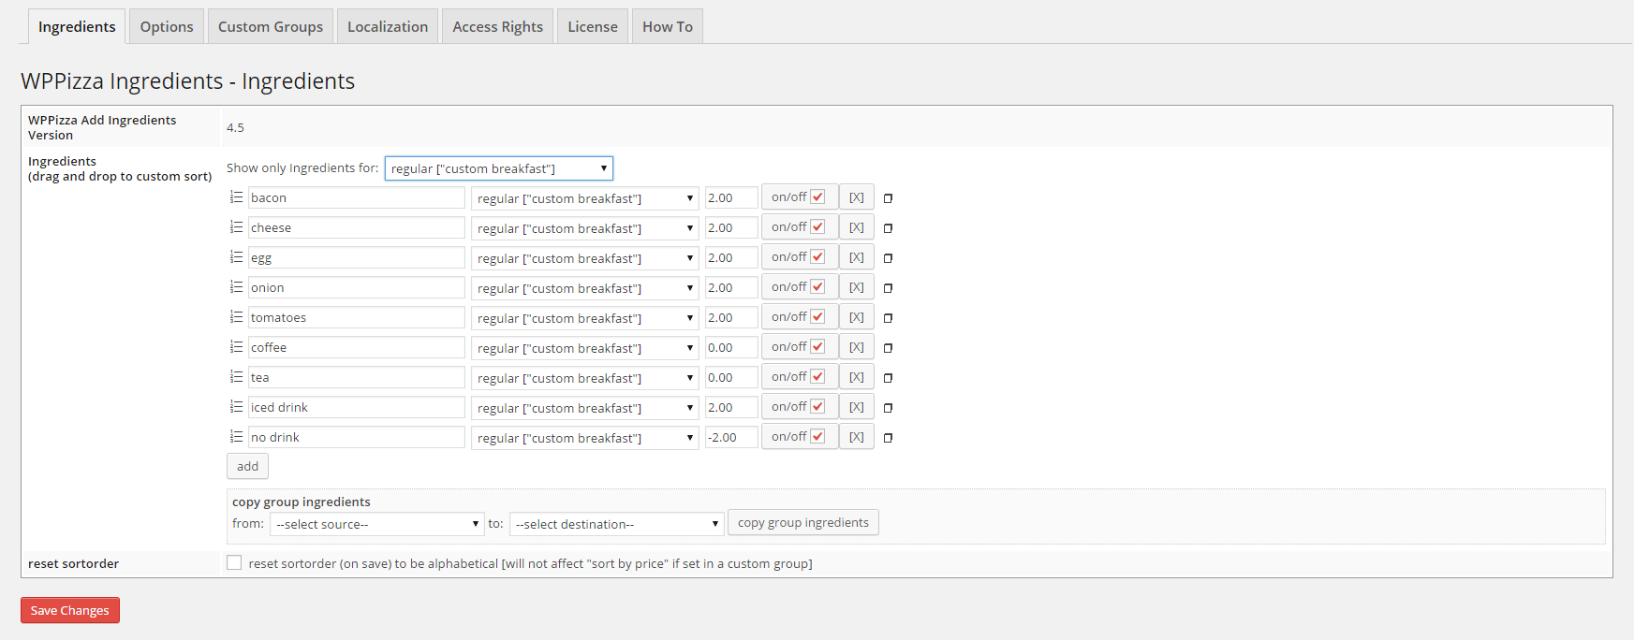Click the small square icon for no drink

tap(888, 438)
